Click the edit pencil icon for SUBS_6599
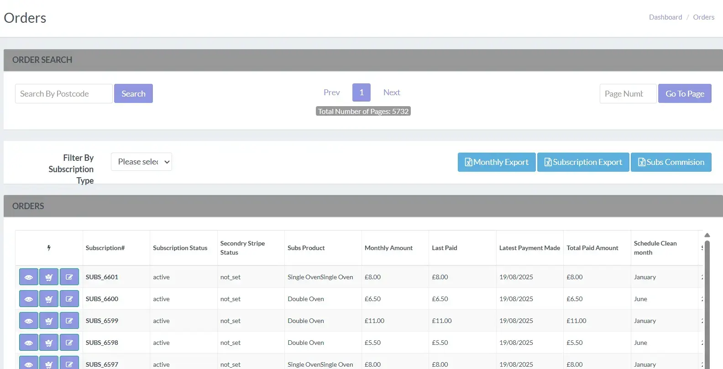This screenshot has height=369, width=723. click(x=69, y=321)
